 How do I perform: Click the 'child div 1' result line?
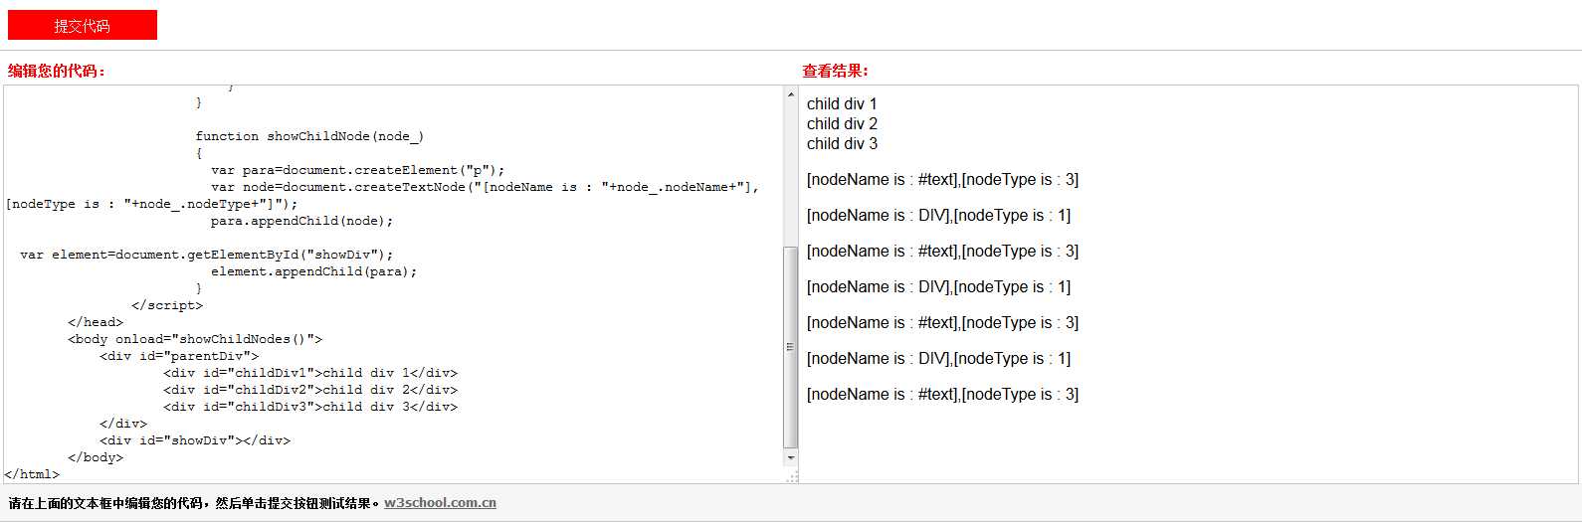842,103
